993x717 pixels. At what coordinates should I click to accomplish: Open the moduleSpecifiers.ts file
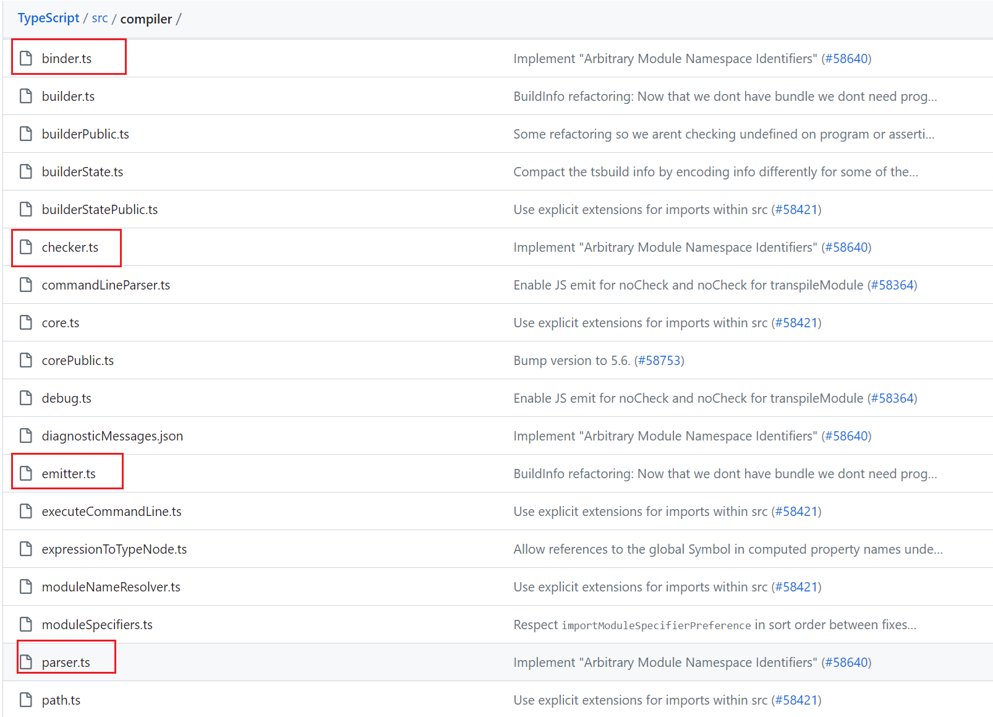tap(97, 624)
